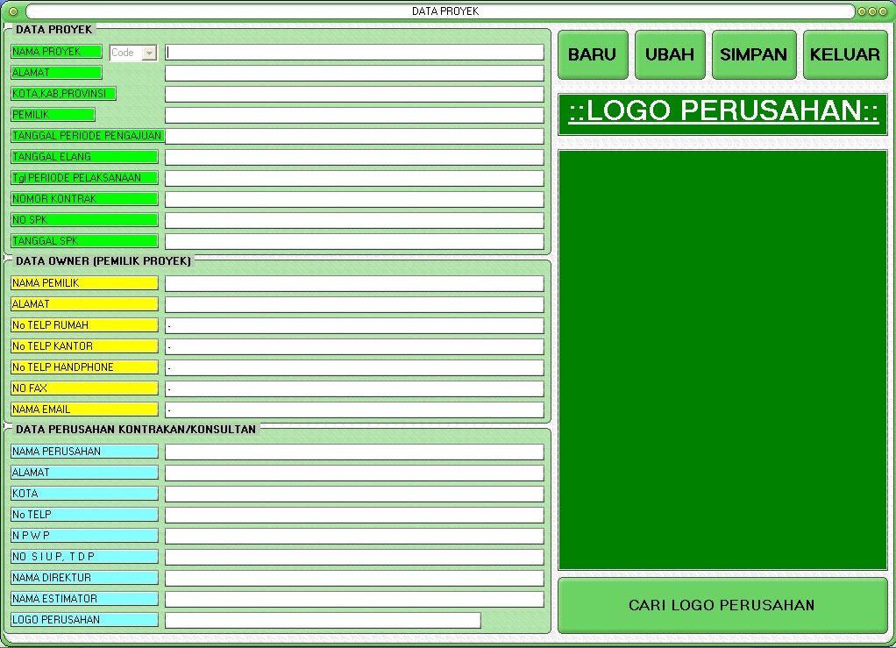This screenshot has width=896, height=648.
Task: Click the TANGGAL ELANG green label
Action: (84, 157)
